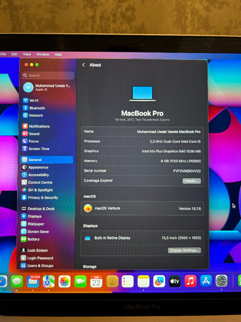This screenshot has height=322, width=241.
Task: Open Siri & Spotlight settings
Action: (x=37, y=190)
